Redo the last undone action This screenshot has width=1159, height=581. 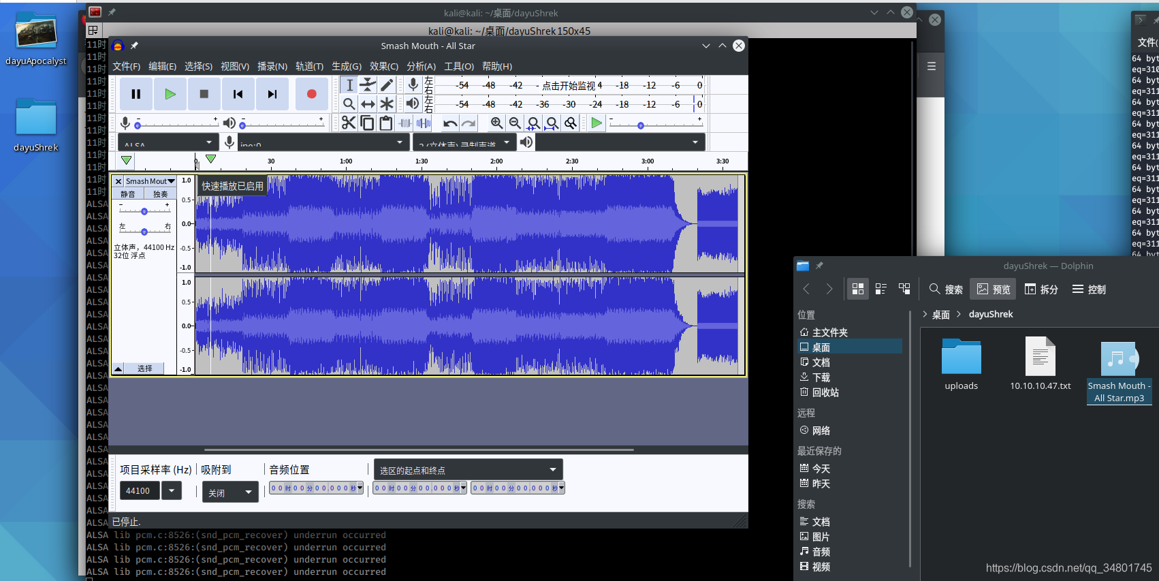pos(469,123)
